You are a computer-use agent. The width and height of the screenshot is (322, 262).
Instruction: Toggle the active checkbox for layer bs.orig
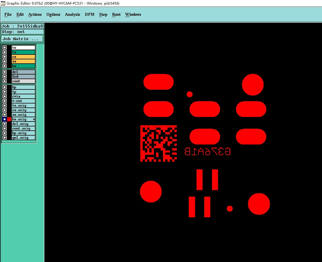5,119
